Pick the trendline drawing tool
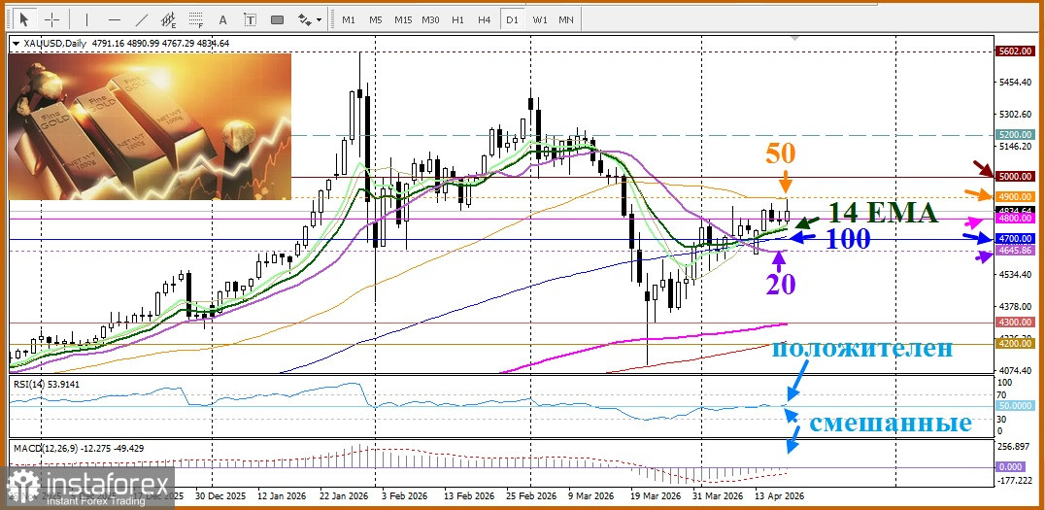This screenshot has width=1045, height=510. 141,19
